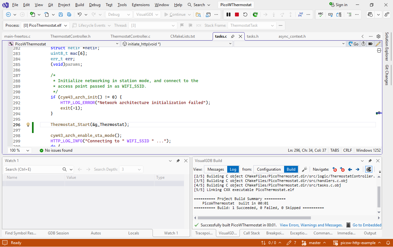Click View Errors, Warnings and Messages link

click(311, 225)
